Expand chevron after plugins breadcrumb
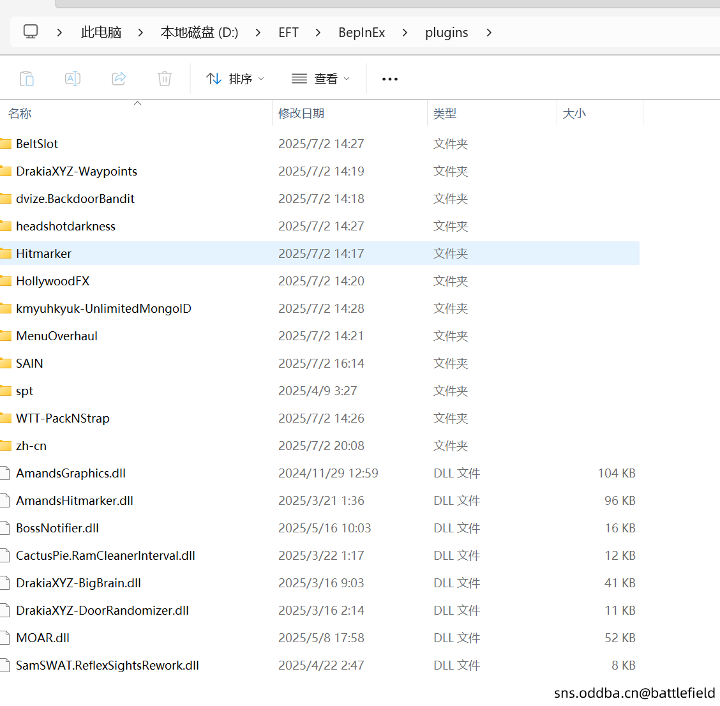720x706 pixels. click(489, 32)
